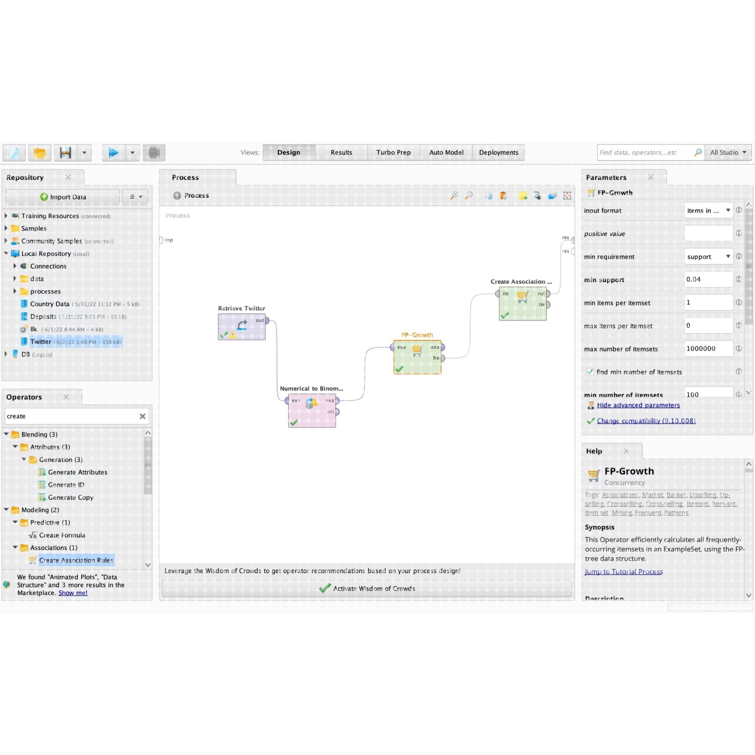Click the auto-fit process layout icon

pos(567,196)
